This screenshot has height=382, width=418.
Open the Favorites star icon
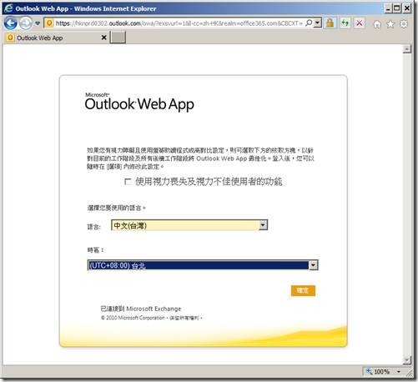[x=390, y=24]
